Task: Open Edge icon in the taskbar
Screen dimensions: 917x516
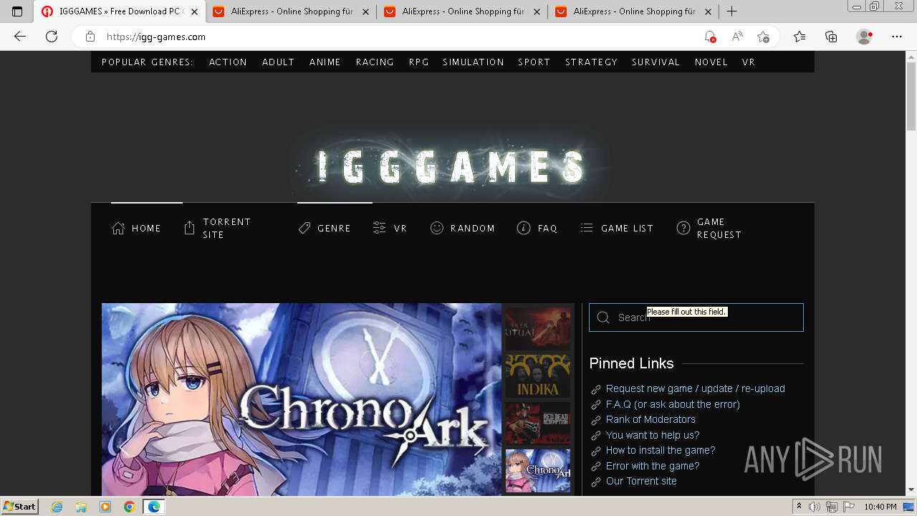Action: pyautogui.click(x=153, y=507)
